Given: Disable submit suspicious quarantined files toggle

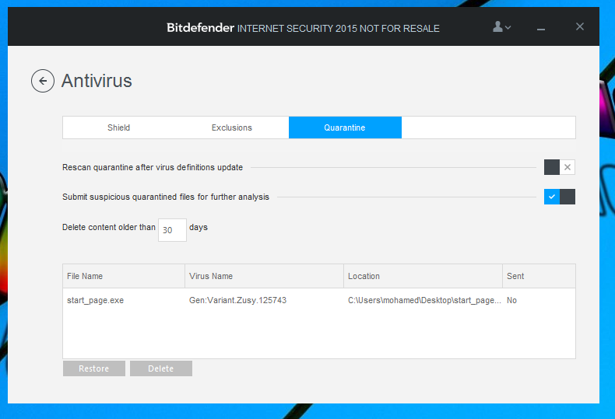Looking at the screenshot, I should point(559,197).
